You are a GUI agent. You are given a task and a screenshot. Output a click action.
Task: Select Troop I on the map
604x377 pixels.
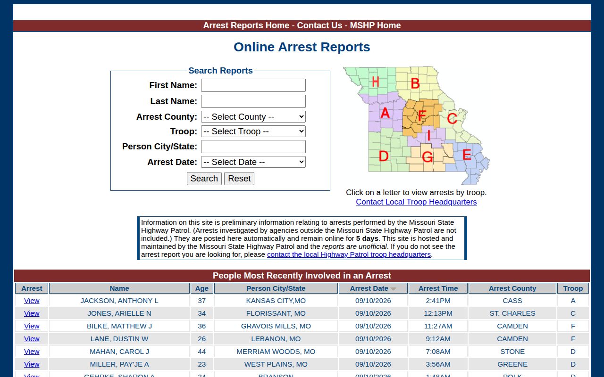coord(428,136)
